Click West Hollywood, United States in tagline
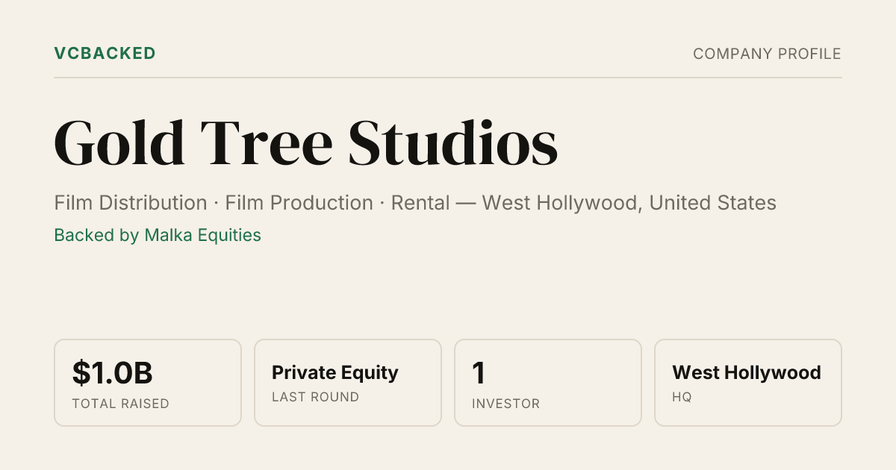 click(x=629, y=203)
